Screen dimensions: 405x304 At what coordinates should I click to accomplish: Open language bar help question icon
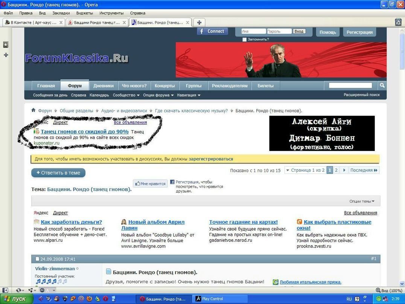click(x=357, y=299)
